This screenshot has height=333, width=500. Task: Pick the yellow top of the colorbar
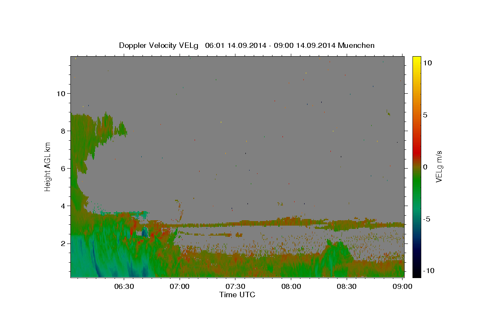point(417,60)
